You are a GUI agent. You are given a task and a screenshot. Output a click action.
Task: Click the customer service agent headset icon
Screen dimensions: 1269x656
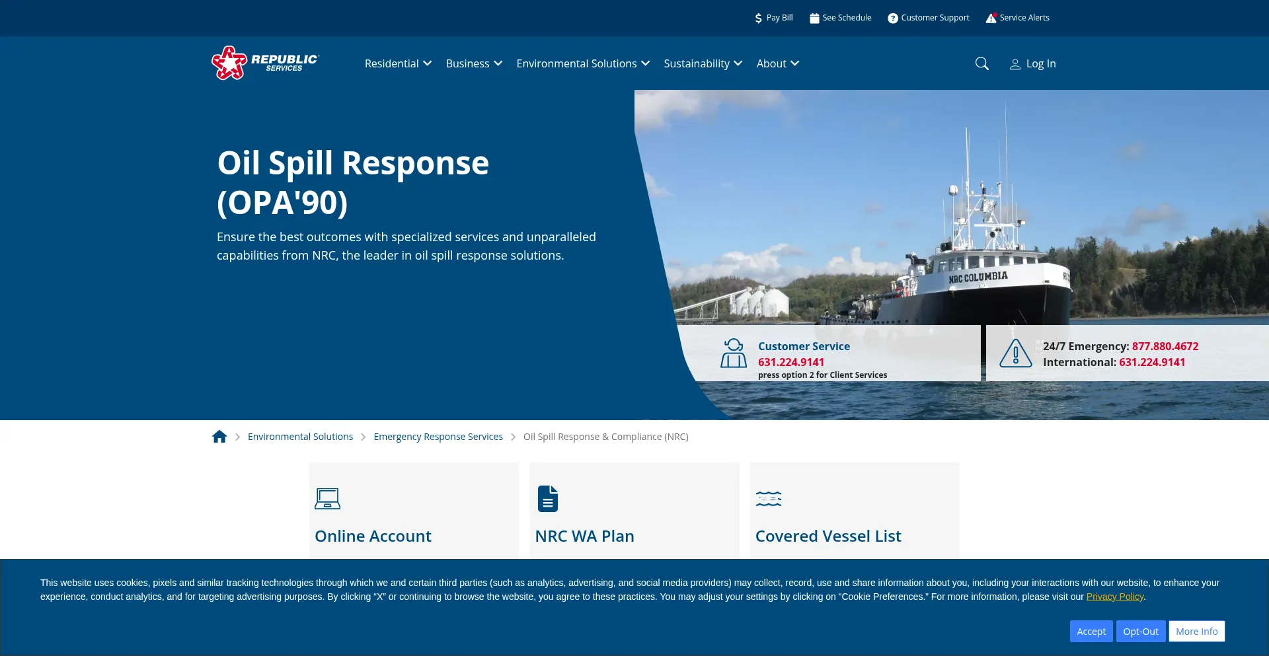tap(734, 353)
